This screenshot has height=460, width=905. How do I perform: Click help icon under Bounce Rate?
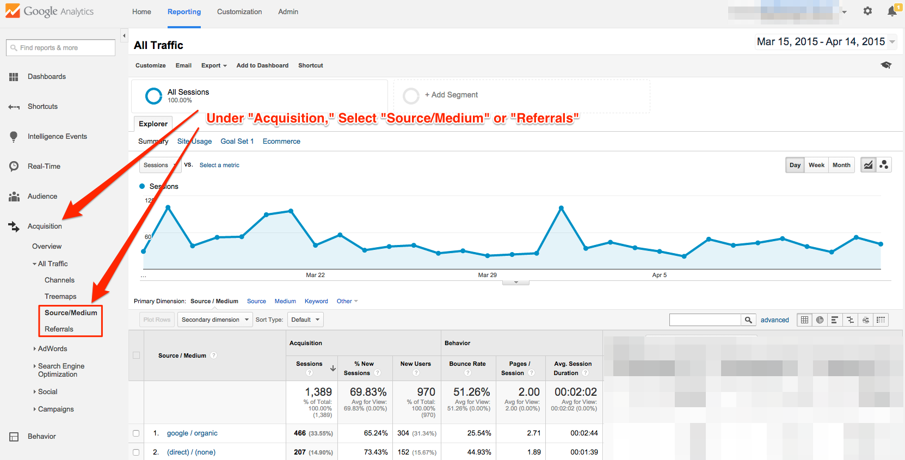click(467, 373)
